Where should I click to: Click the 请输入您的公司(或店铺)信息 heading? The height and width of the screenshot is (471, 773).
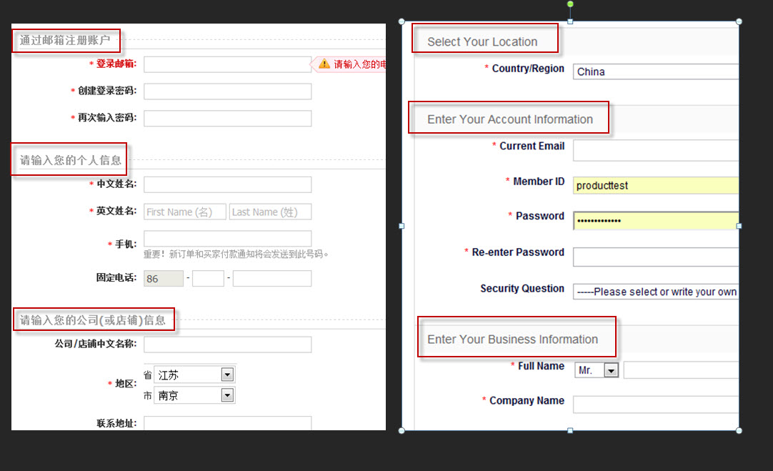(x=93, y=320)
